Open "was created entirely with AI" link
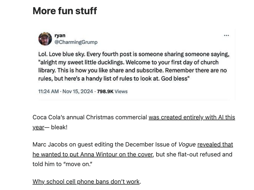Image resolution: width=254 pixels, height=190 pixels. pyautogui.click(x=191, y=117)
